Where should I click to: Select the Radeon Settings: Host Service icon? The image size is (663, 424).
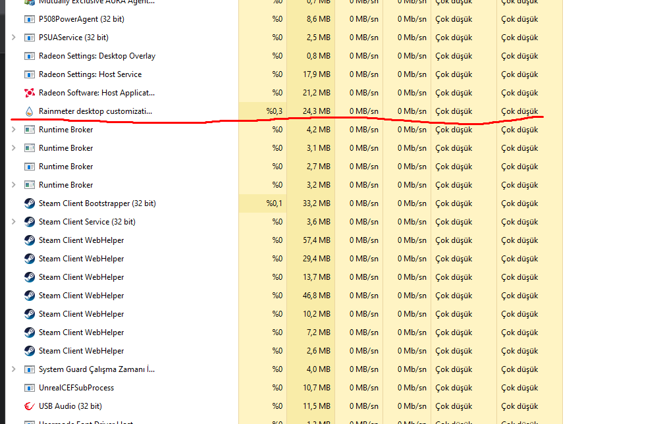pos(29,74)
